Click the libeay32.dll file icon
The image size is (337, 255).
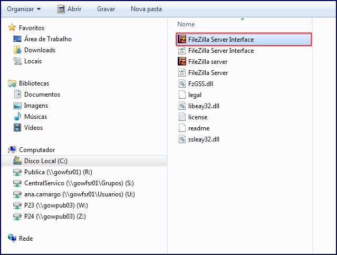[182, 106]
